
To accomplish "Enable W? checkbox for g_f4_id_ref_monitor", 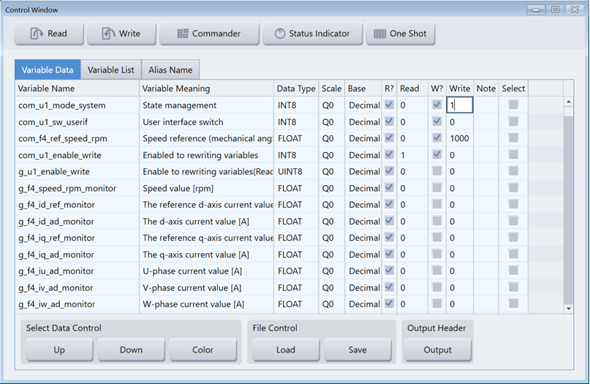I will point(437,204).
